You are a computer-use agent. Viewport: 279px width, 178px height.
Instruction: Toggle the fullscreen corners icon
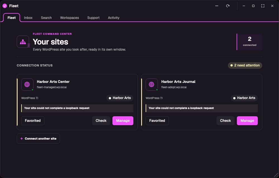click(x=263, y=6)
